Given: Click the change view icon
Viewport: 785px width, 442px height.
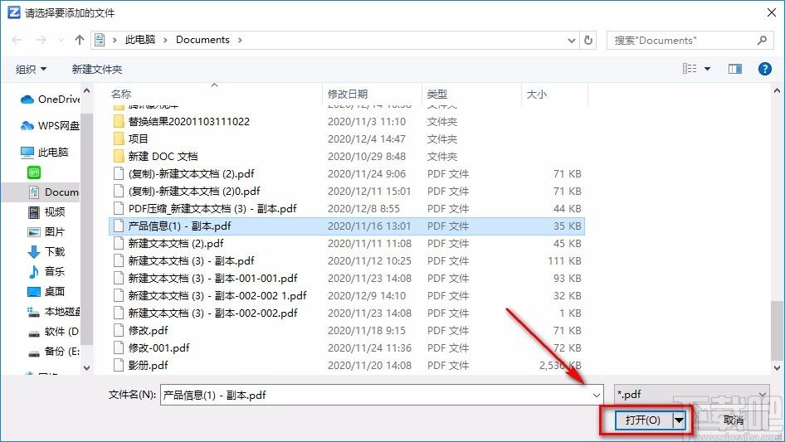Looking at the screenshot, I should click(x=690, y=69).
